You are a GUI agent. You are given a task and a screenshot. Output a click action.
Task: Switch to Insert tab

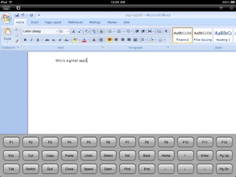coord(35,22)
